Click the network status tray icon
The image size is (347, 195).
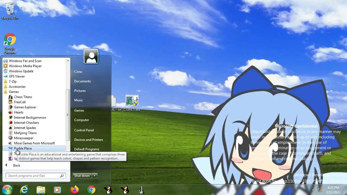320,190
